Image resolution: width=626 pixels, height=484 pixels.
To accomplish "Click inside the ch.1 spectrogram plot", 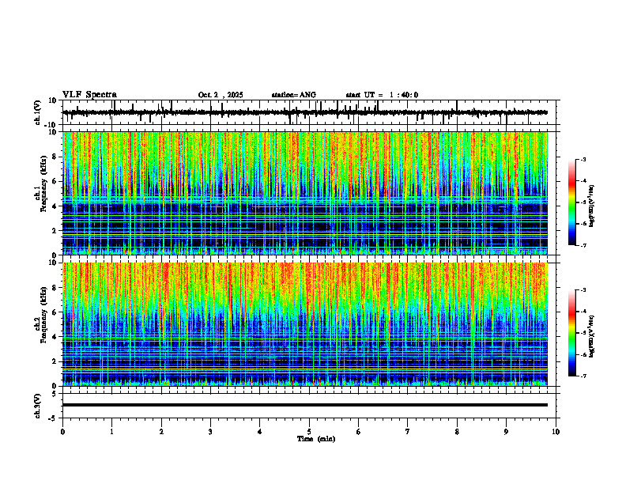I will click(x=305, y=193).
